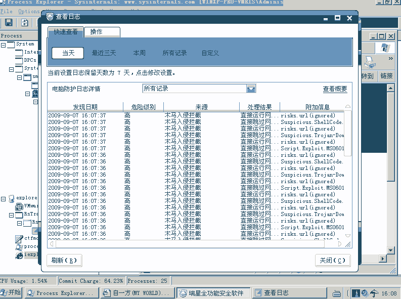Click the log list vertical scrollbar thumb
Viewport: 401px width, 299px height.
click(x=347, y=133)
